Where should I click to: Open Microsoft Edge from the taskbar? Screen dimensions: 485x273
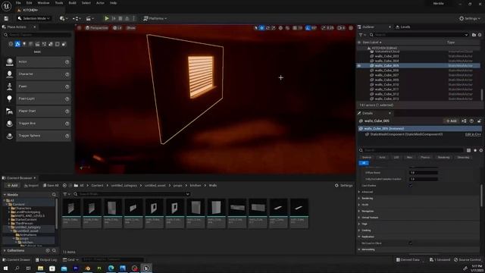click(x=111, y=268)
